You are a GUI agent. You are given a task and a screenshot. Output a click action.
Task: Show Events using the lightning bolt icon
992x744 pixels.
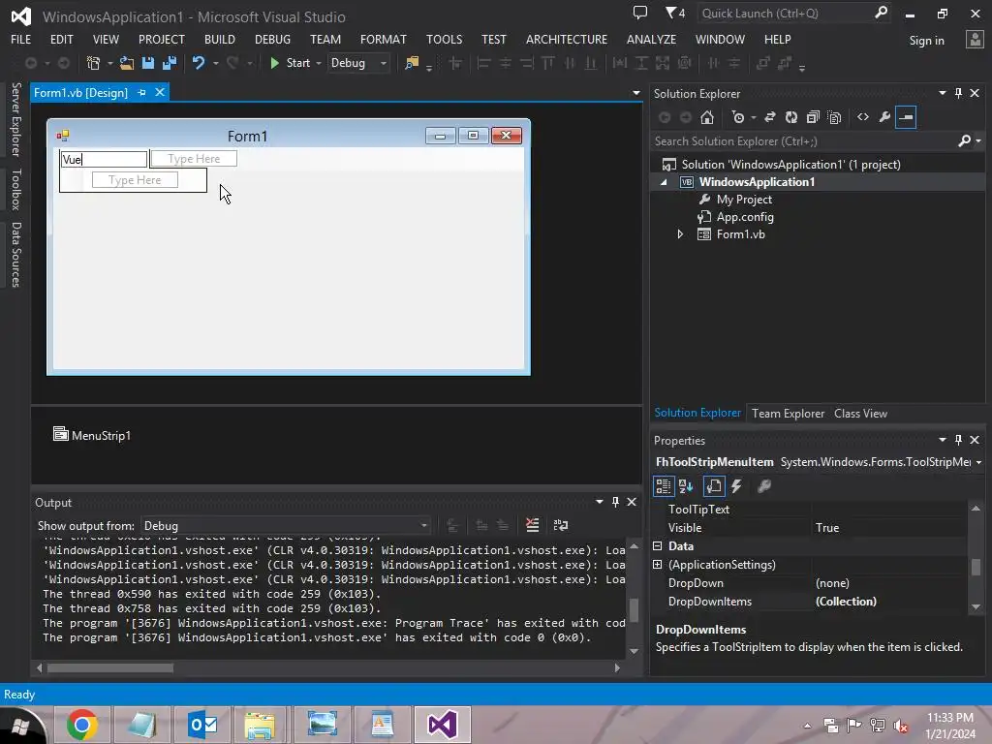(x=736, y=486)
